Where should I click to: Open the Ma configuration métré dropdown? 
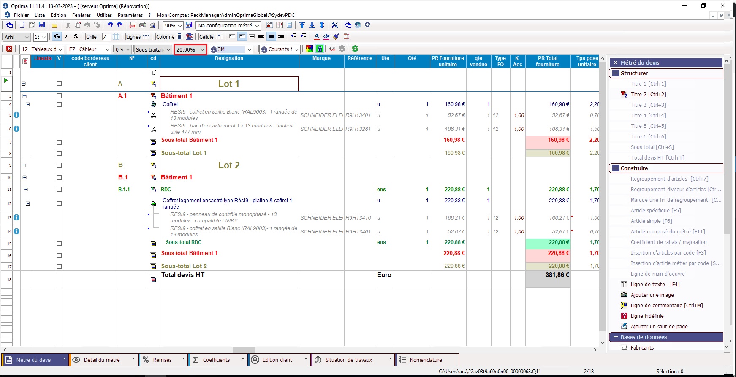point(257,26)
